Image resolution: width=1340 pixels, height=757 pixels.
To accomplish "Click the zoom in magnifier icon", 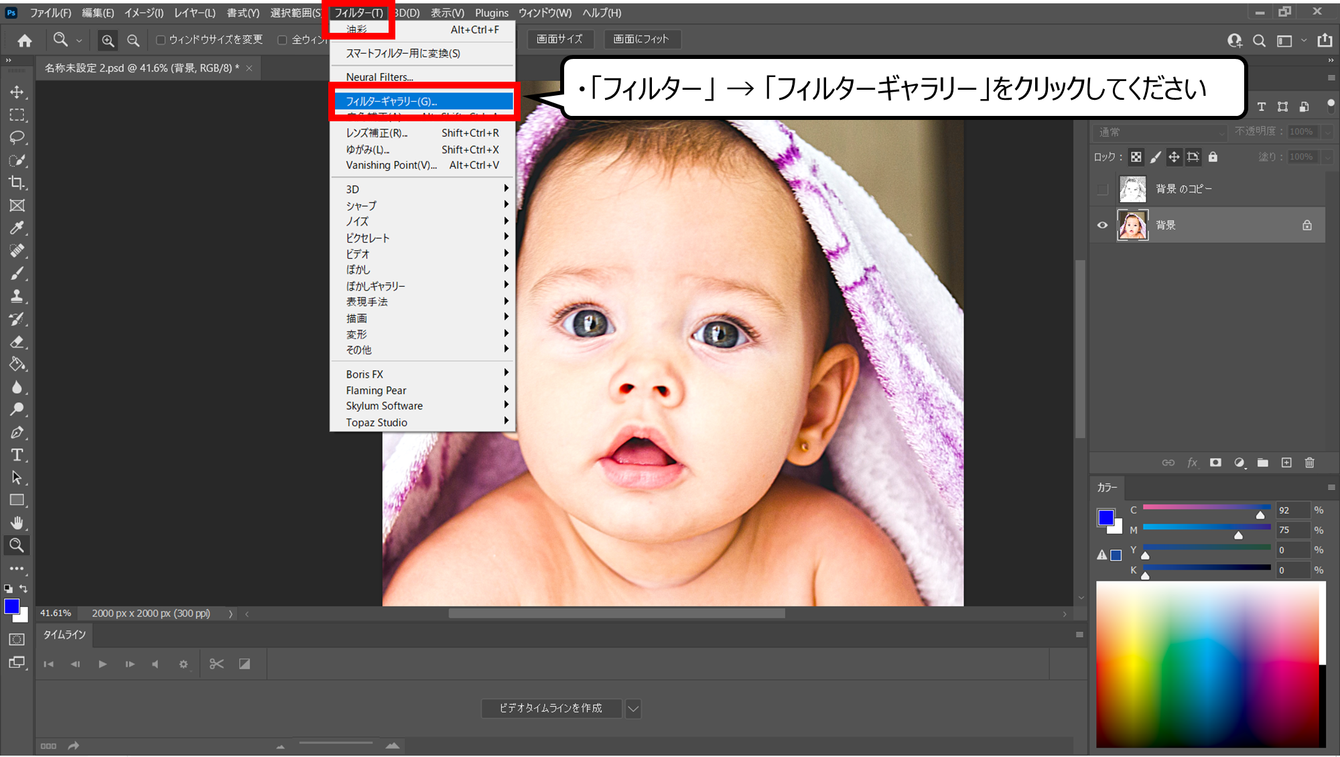I will coord(108,40).
